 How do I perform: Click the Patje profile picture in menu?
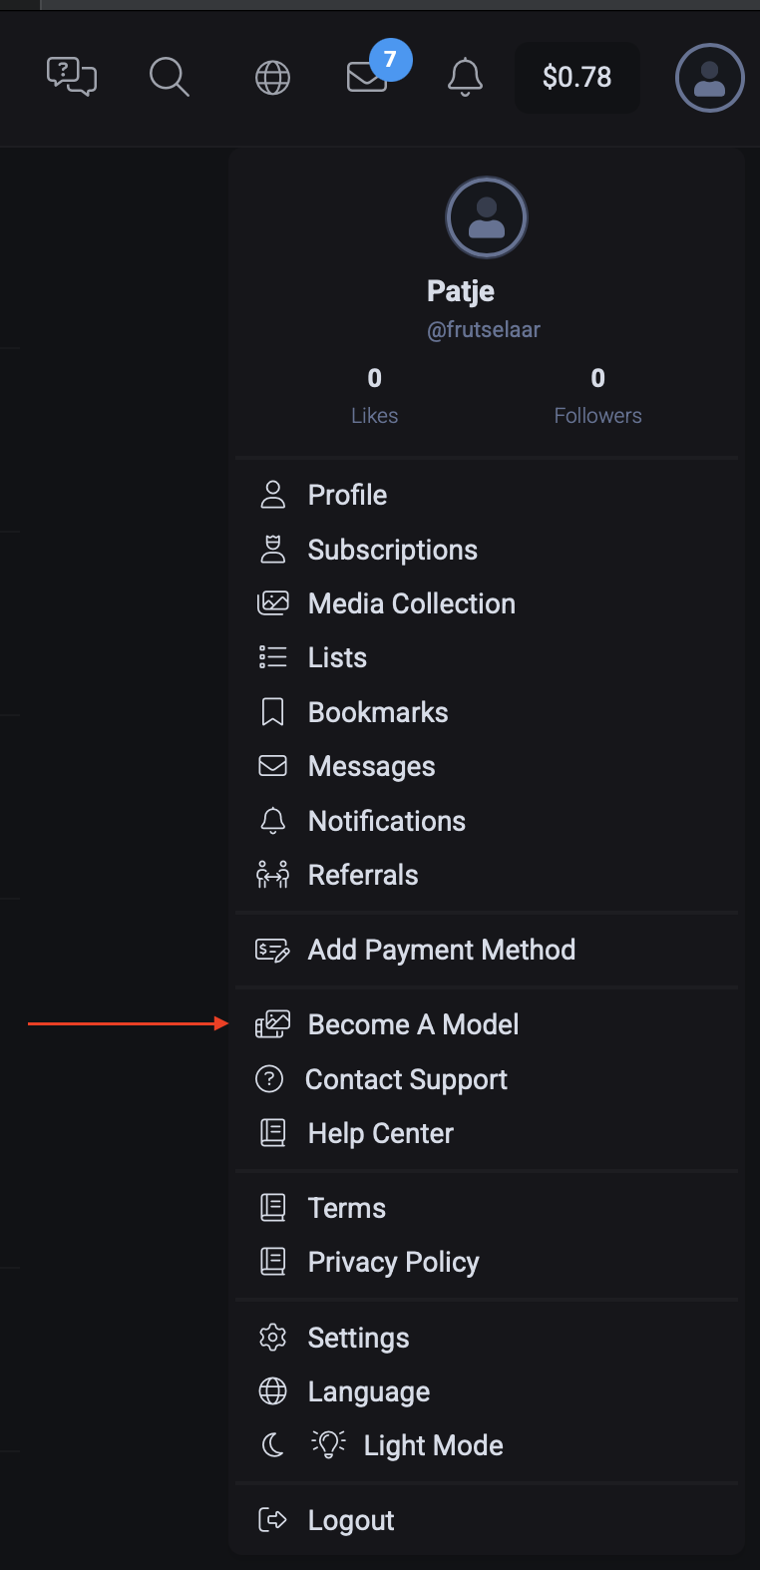click(487, 217)
